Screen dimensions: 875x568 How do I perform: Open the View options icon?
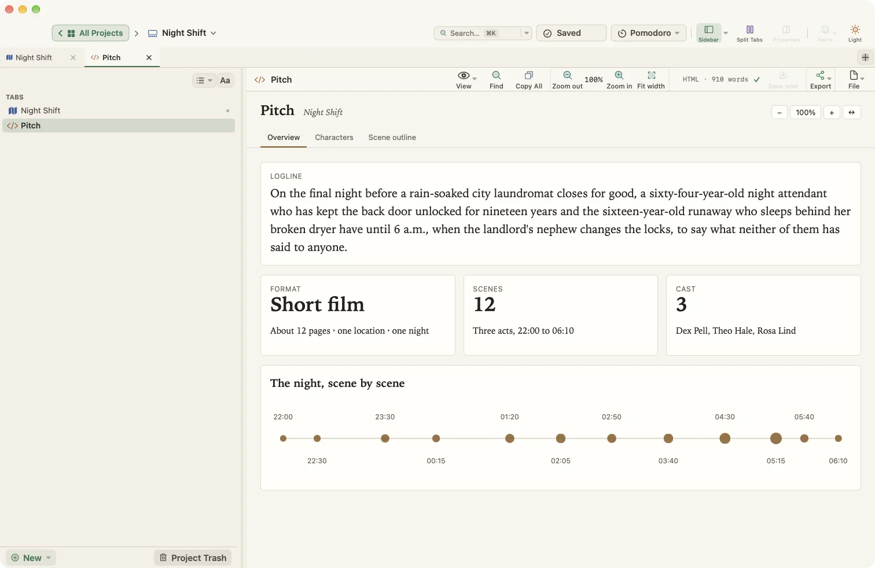[x=463, y=75]
